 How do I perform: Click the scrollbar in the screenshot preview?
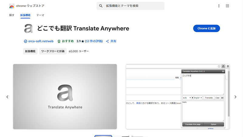tap(229, 94)
